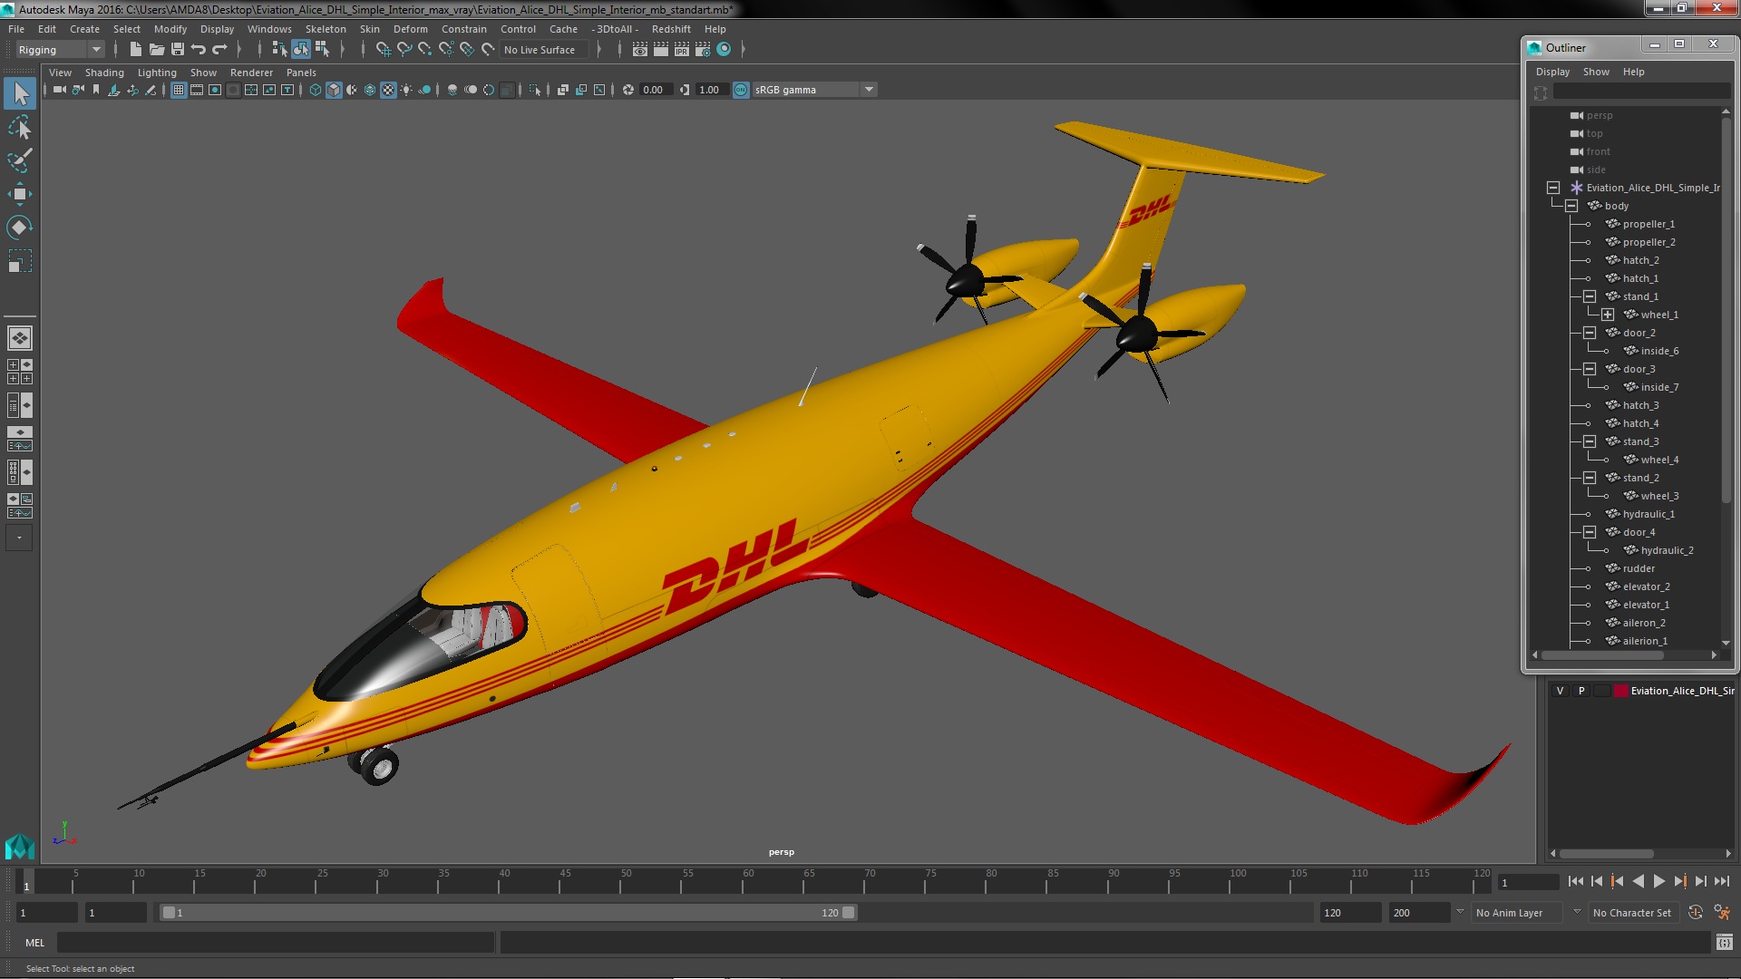Play animation forwards

click(1658, 881)
